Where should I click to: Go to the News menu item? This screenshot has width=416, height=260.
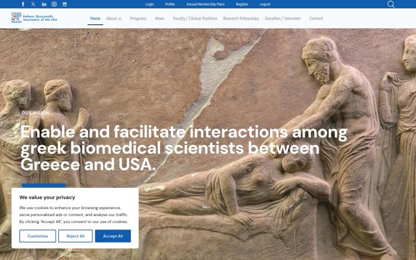[x=159, y=18]
